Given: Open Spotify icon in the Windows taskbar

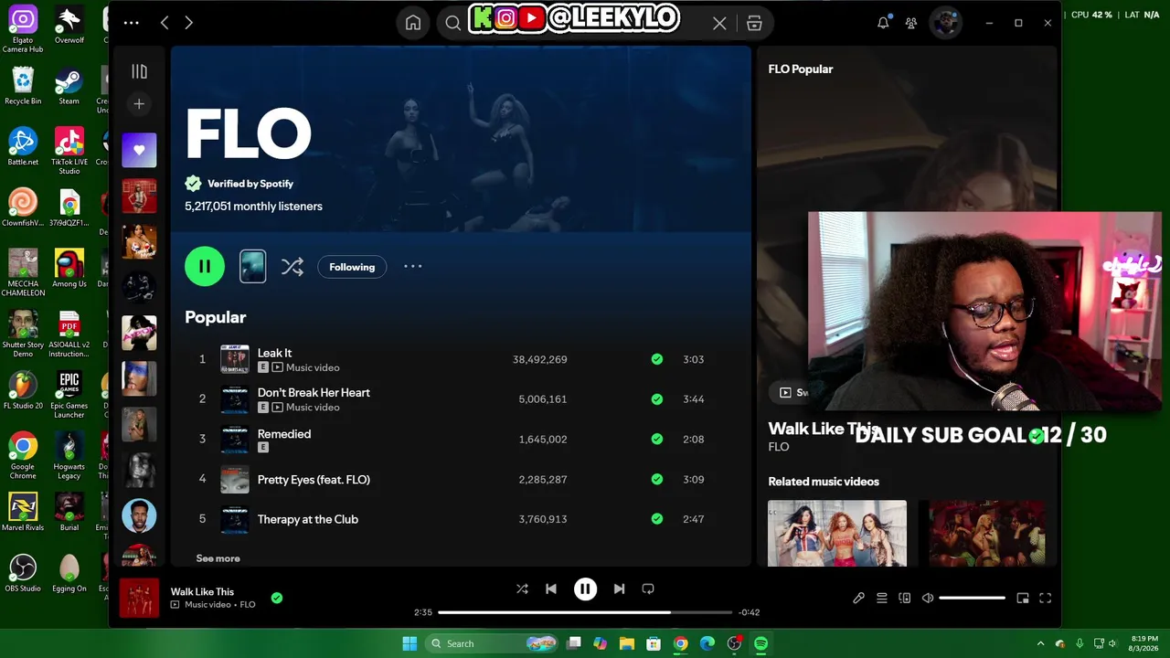Looking at the screenshot, I should coord(760,643).
